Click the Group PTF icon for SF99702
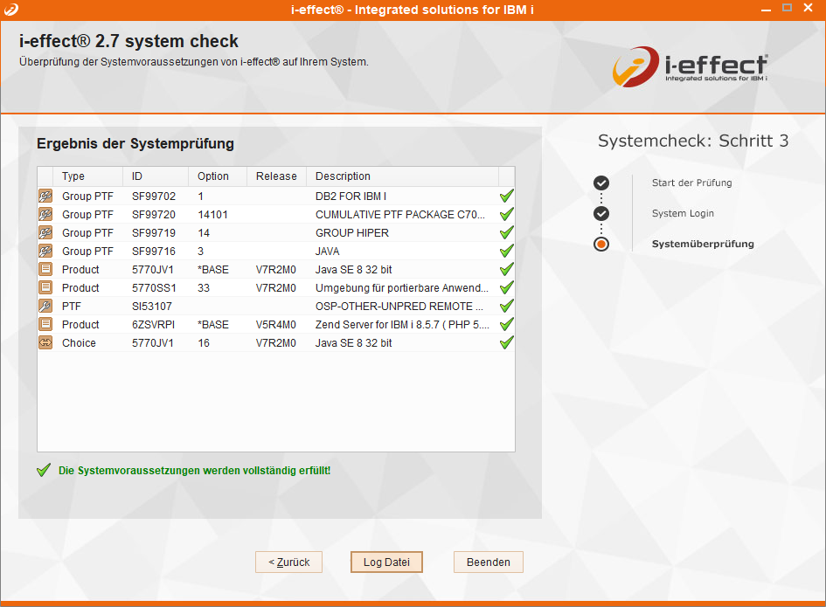This screenshot has width=826, height=607. click(x=45, y=197)
